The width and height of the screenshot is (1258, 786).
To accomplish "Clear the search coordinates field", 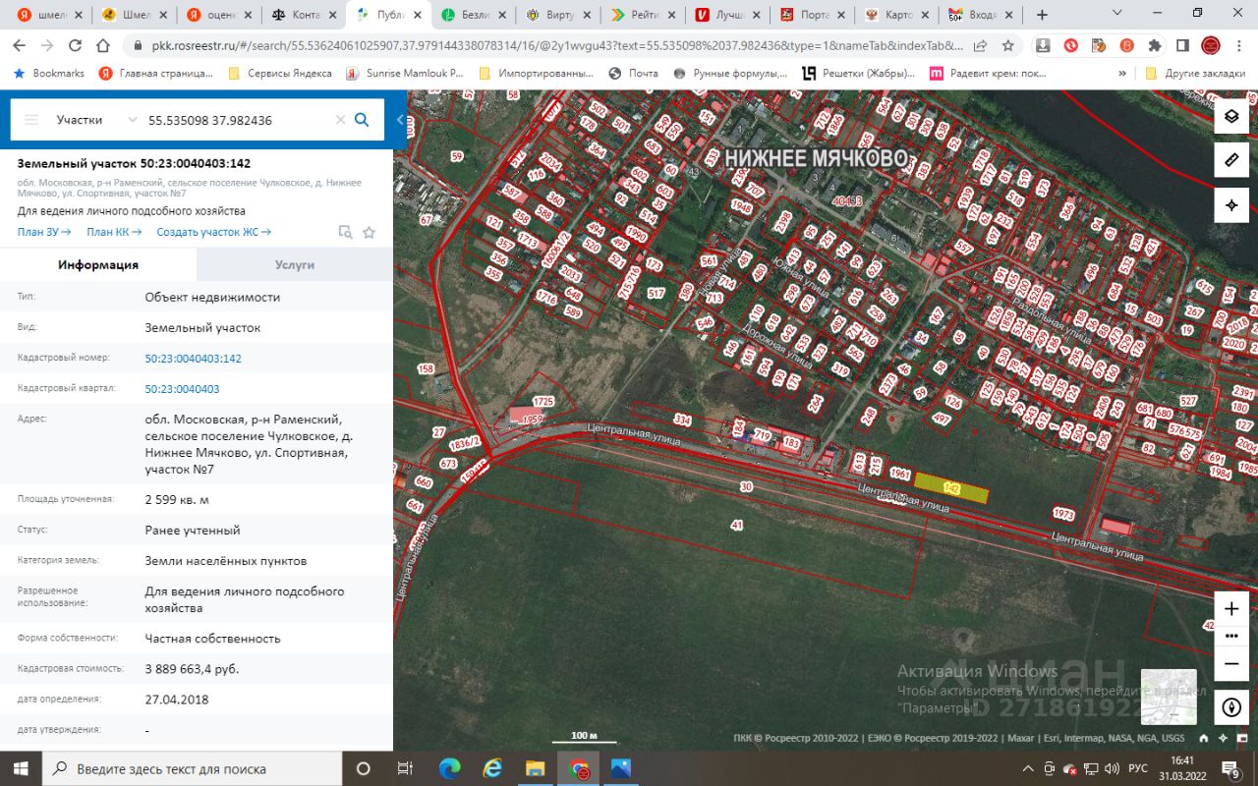I will (x=340, y=120).
